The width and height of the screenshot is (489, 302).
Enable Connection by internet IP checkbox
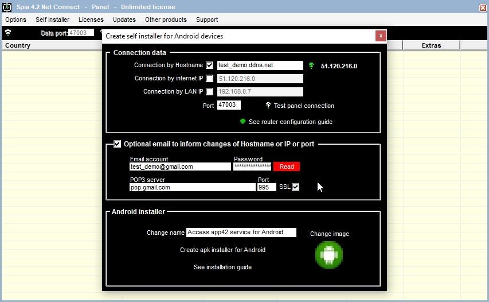[210, 79]
